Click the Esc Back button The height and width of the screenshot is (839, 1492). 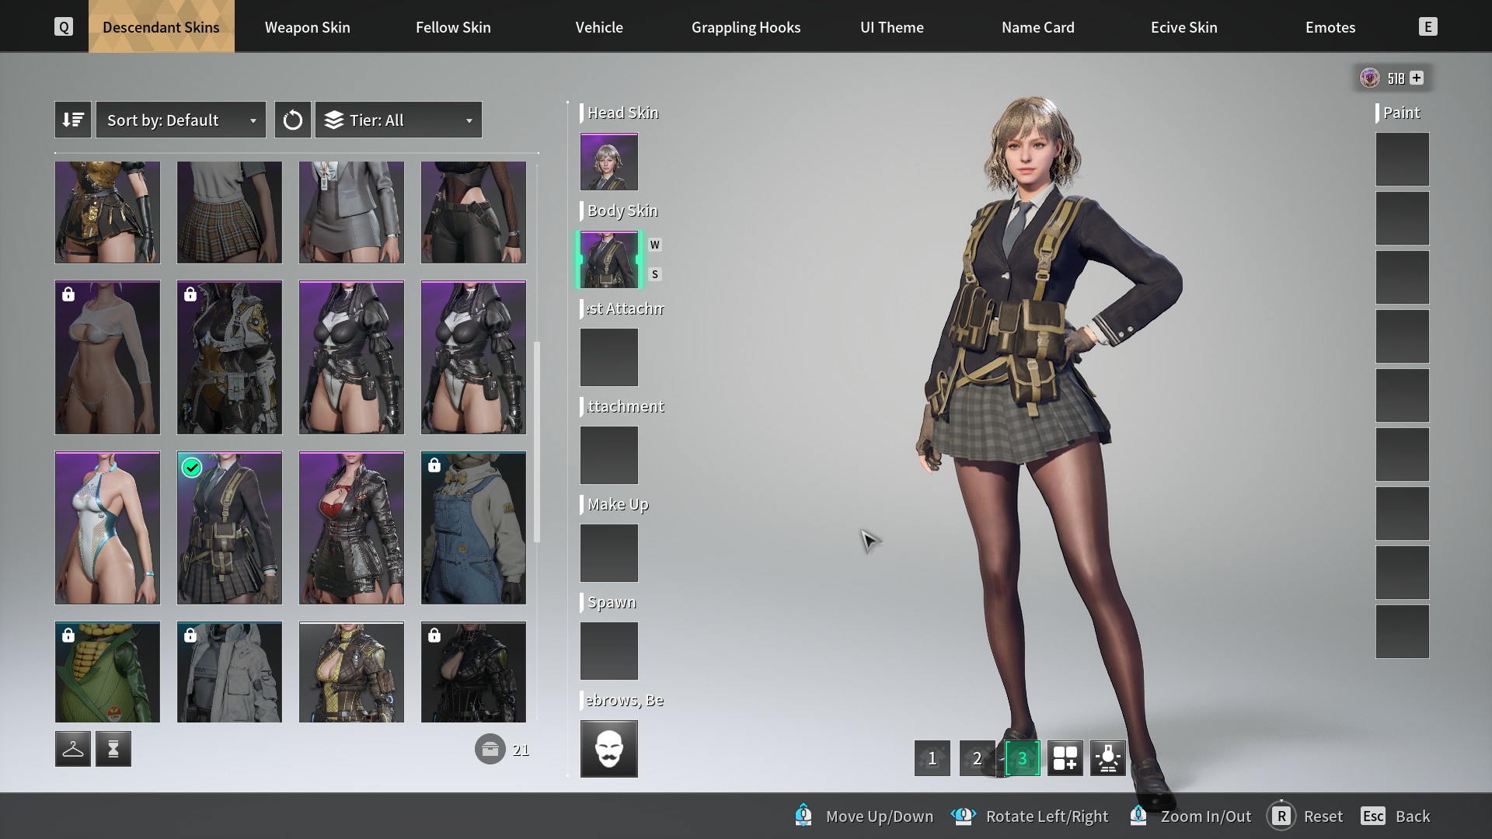[x=1396, y=816]
